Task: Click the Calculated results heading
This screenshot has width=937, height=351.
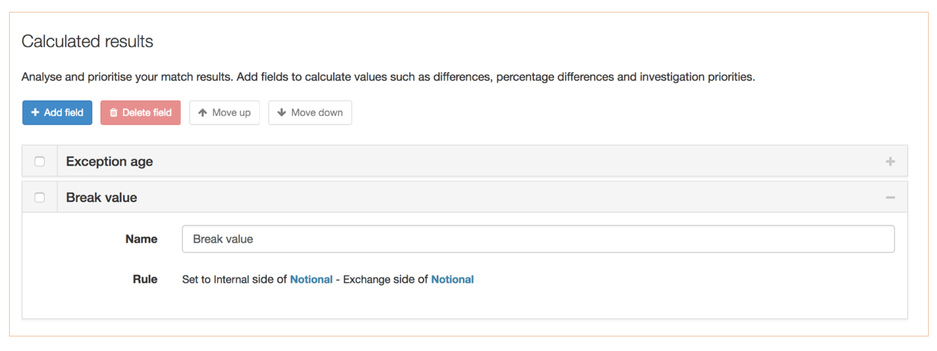Action: (87, 42)
